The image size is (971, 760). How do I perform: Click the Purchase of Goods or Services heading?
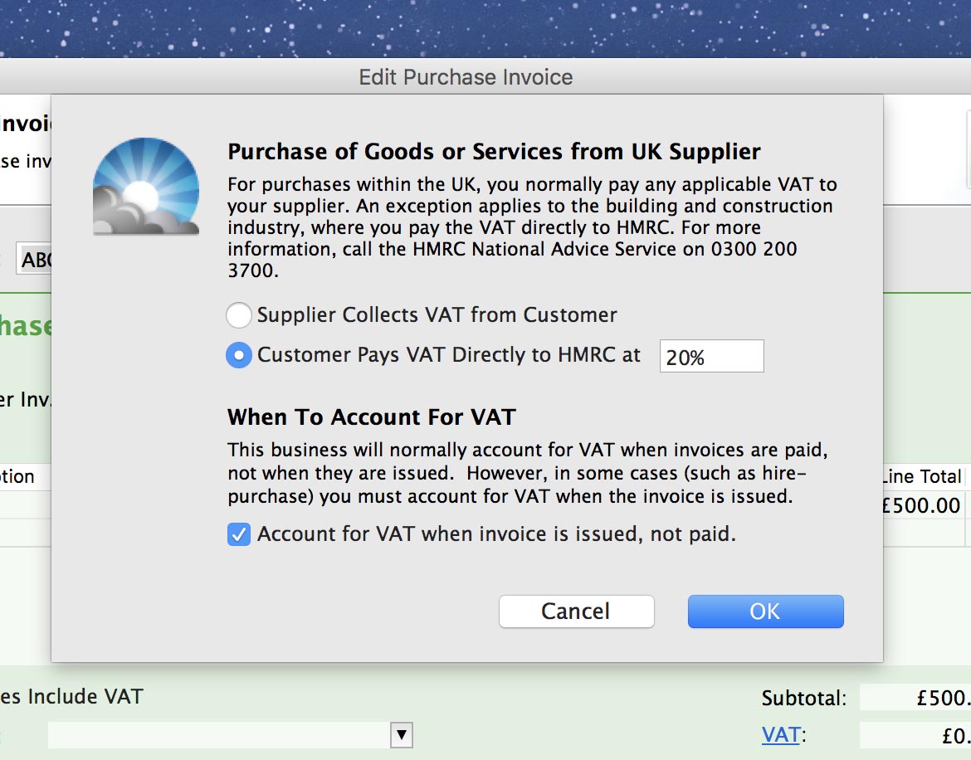click(494, 152)
